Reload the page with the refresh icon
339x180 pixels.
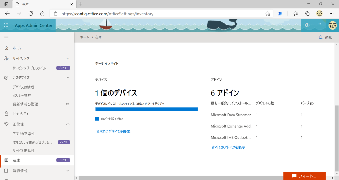pyautogui.click(x=31, y=13)
